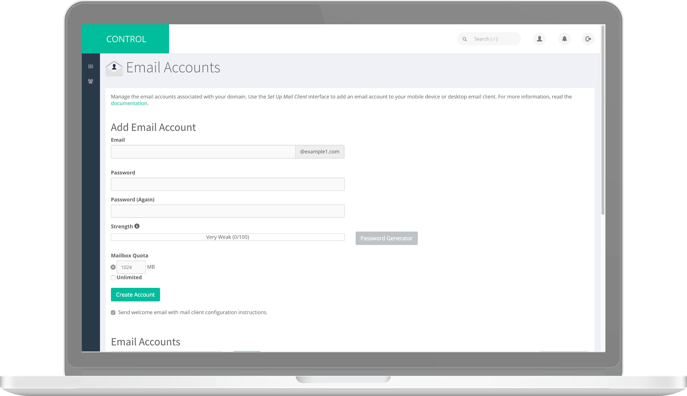This screenshot has height=396, width=687.
Task: Click the logout/exit icon in top bar
Action: click(588, 39)
